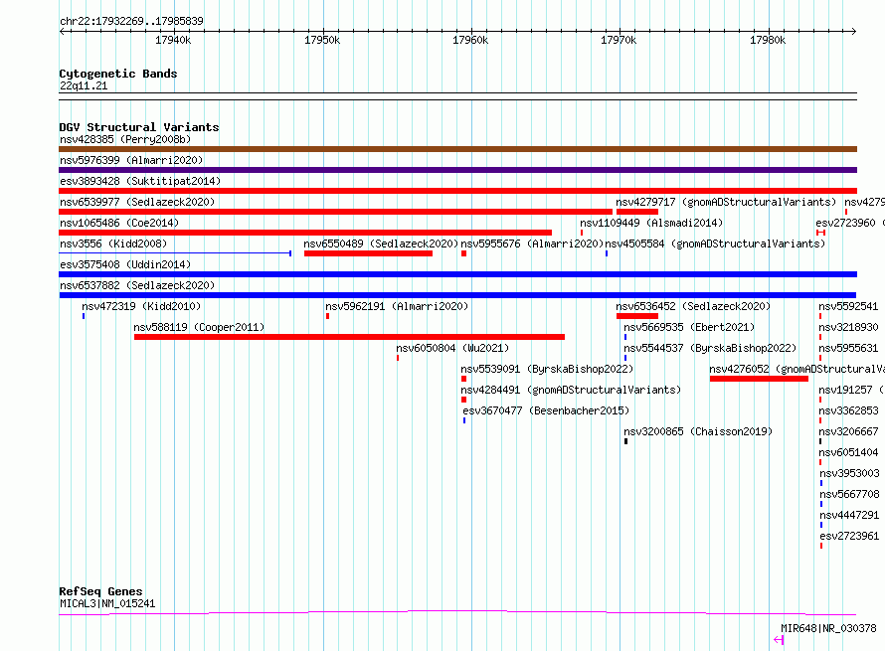Click the nsv428385 (Perry2008b) brown variant bar
This screenshot has height=651, width=885.
457,149
